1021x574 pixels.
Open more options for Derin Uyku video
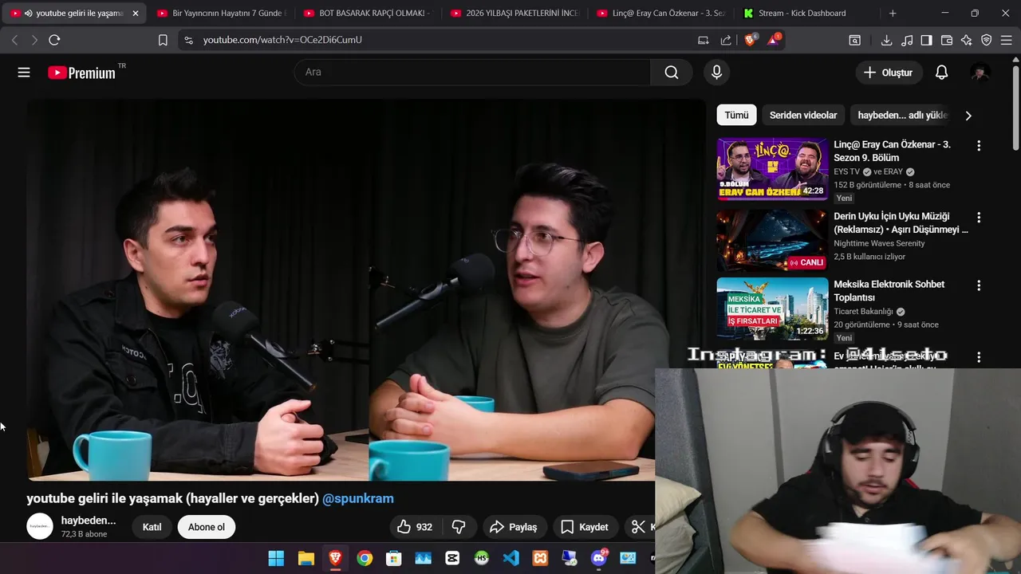(x=979, y=218)
